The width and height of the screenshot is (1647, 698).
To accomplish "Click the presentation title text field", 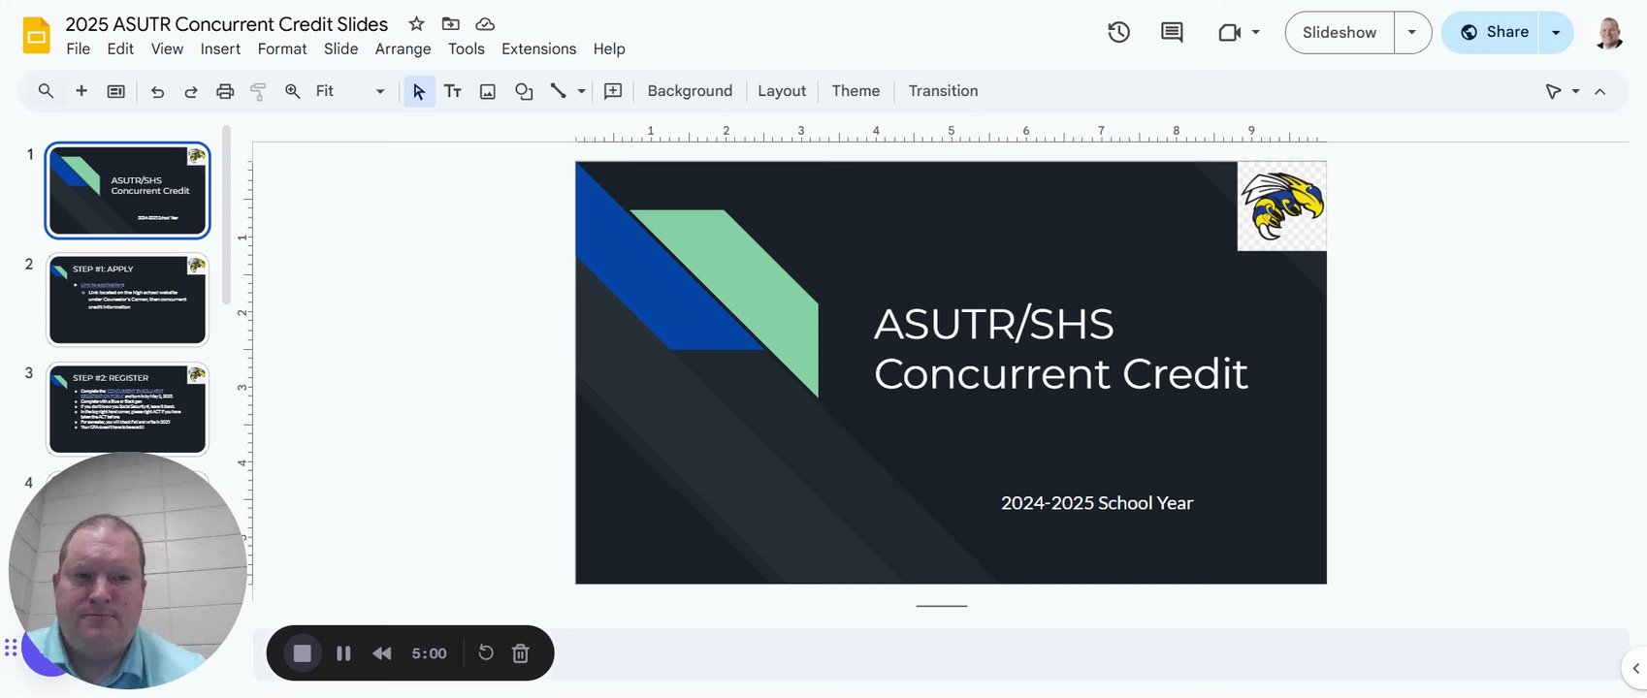I will (227, 23).
